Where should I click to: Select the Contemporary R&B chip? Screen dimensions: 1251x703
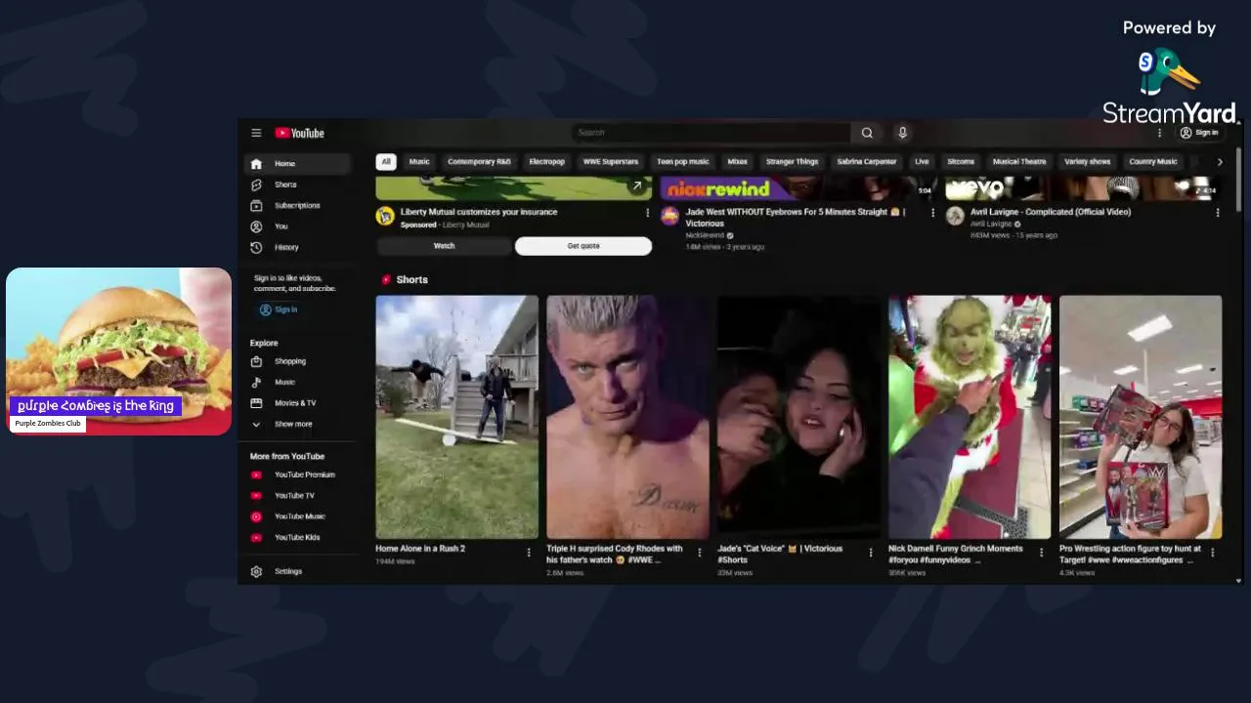[479, 162]
